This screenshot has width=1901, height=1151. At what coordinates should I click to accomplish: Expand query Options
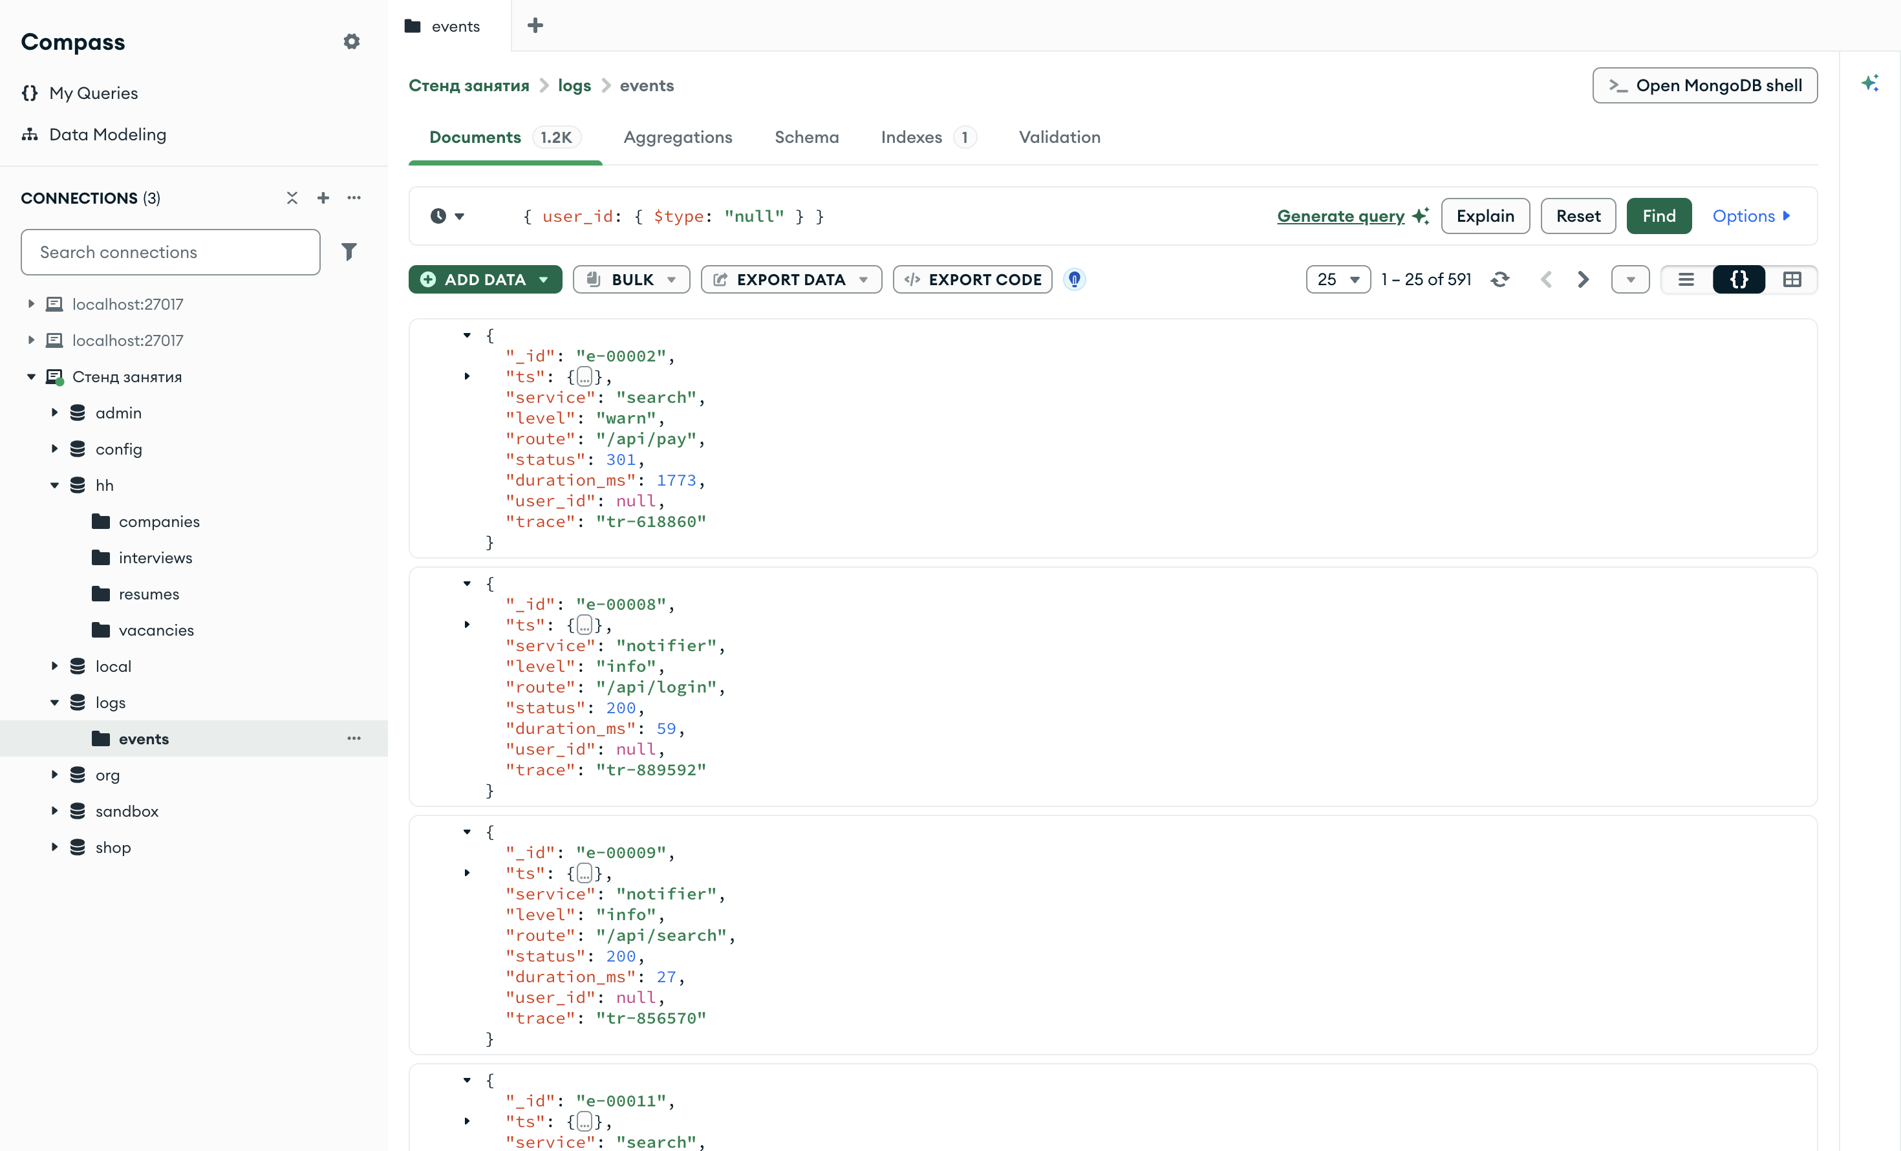[x=1750, y=216]
